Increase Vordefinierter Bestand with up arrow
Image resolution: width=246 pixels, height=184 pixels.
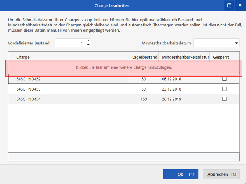pyautogui.click(x=88, y=41)
